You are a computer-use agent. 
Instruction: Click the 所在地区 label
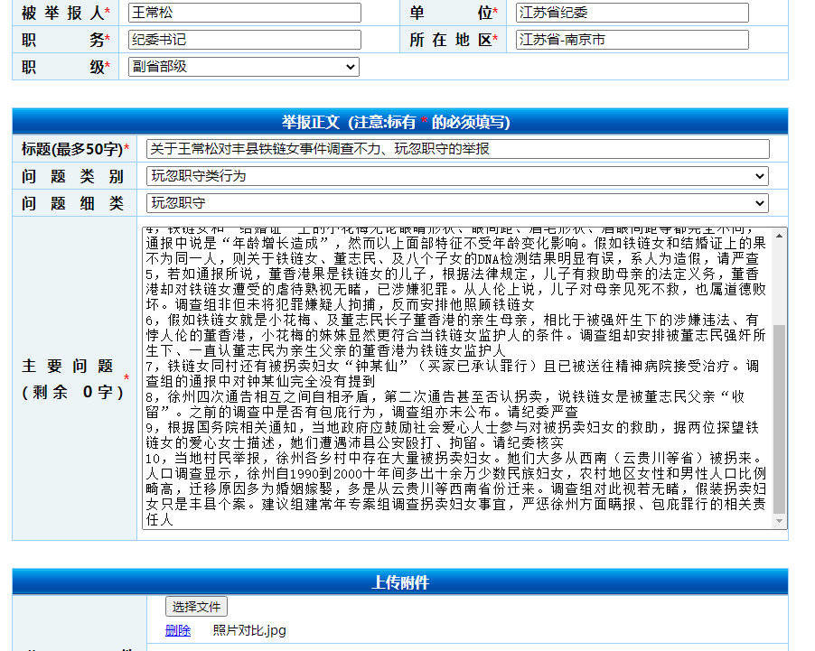point(454,41)
